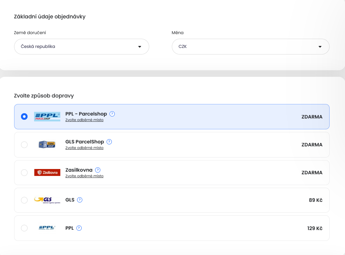Open the Měna currency dropdown
Viewport: 345px width, 255px height.
(x=251, y=47)
